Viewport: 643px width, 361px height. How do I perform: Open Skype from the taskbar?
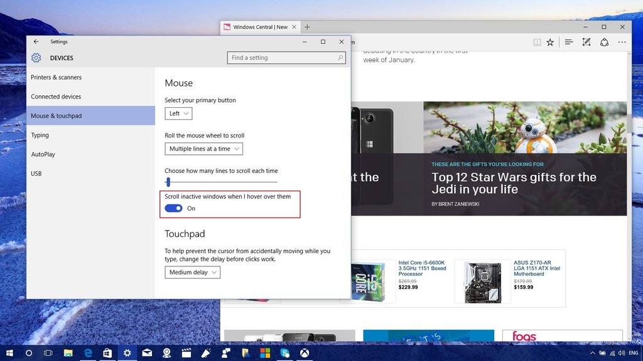tap(284, 353)
